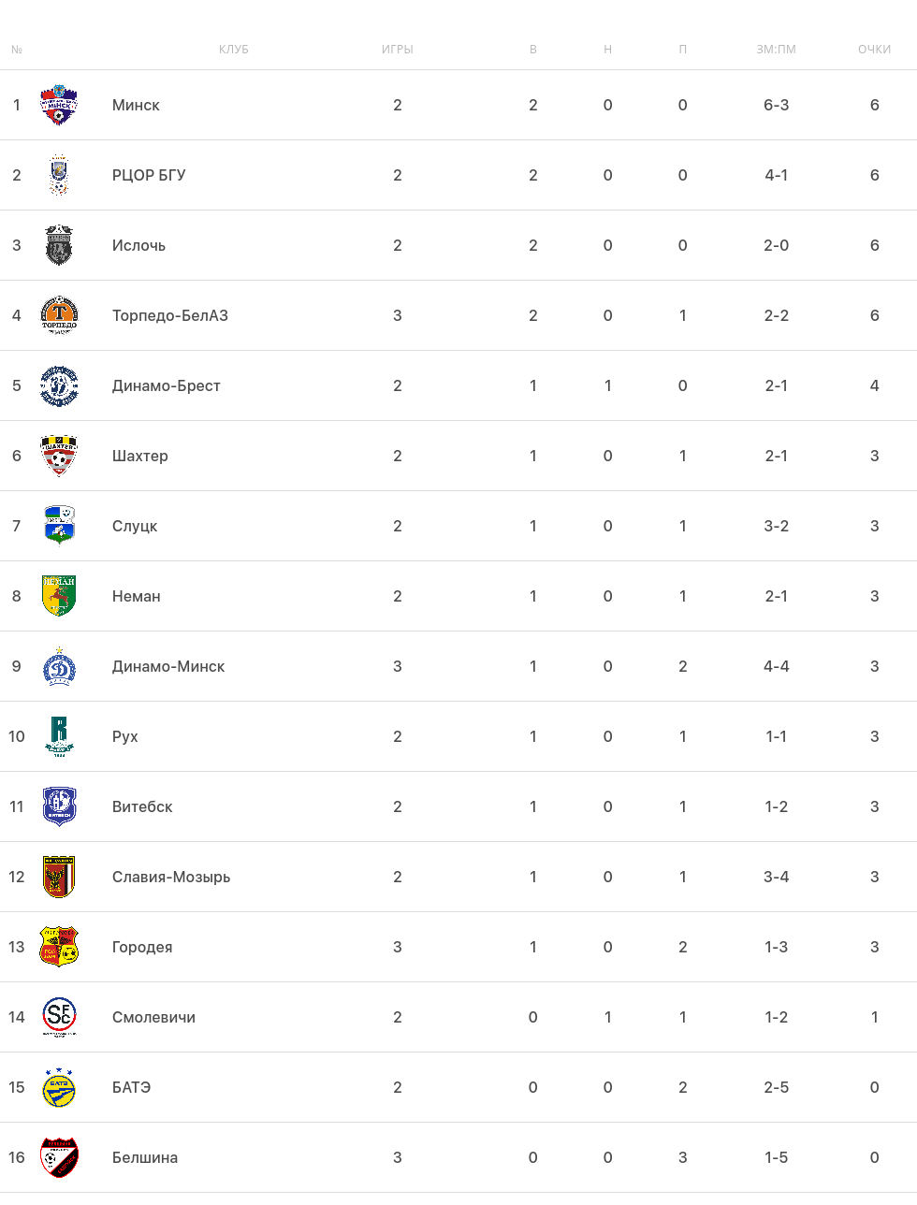This screenshot has width=917, height=1205.
Task: Open the Витебск team link
Action: pyautogui.click(x=142, y=806)
